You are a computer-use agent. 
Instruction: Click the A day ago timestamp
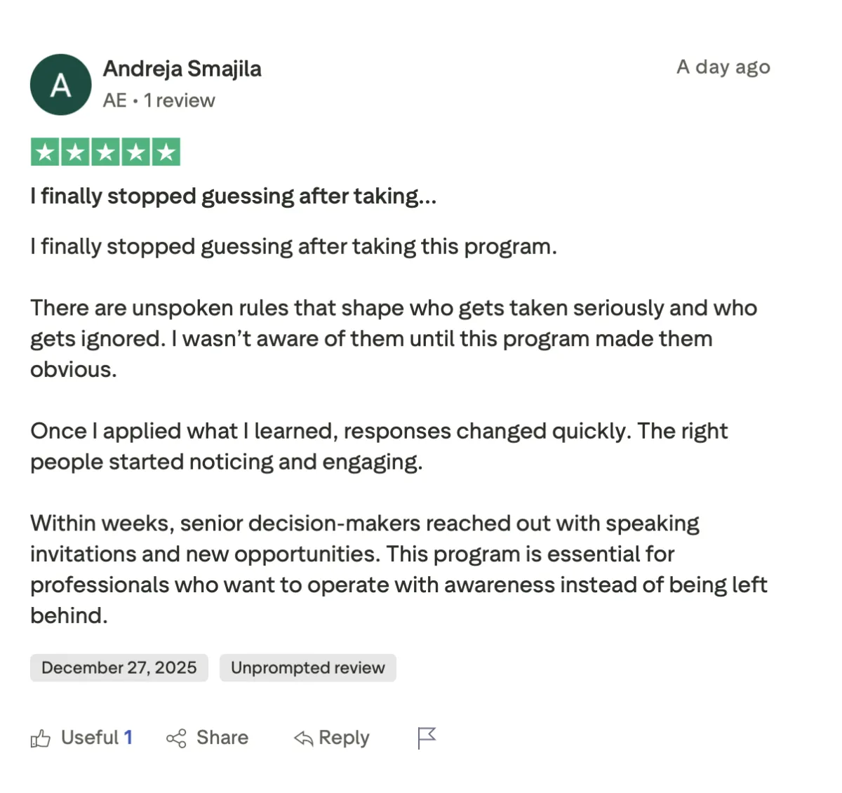[723, 67]
